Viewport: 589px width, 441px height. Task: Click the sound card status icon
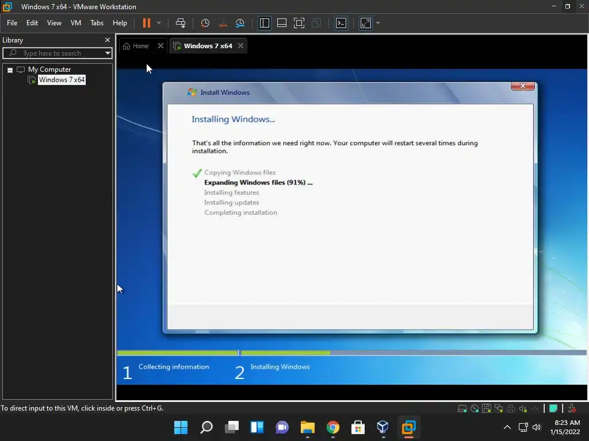(x=523, y=409)
